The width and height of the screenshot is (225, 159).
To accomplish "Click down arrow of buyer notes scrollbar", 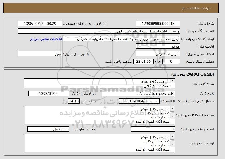I will point(172,144).
